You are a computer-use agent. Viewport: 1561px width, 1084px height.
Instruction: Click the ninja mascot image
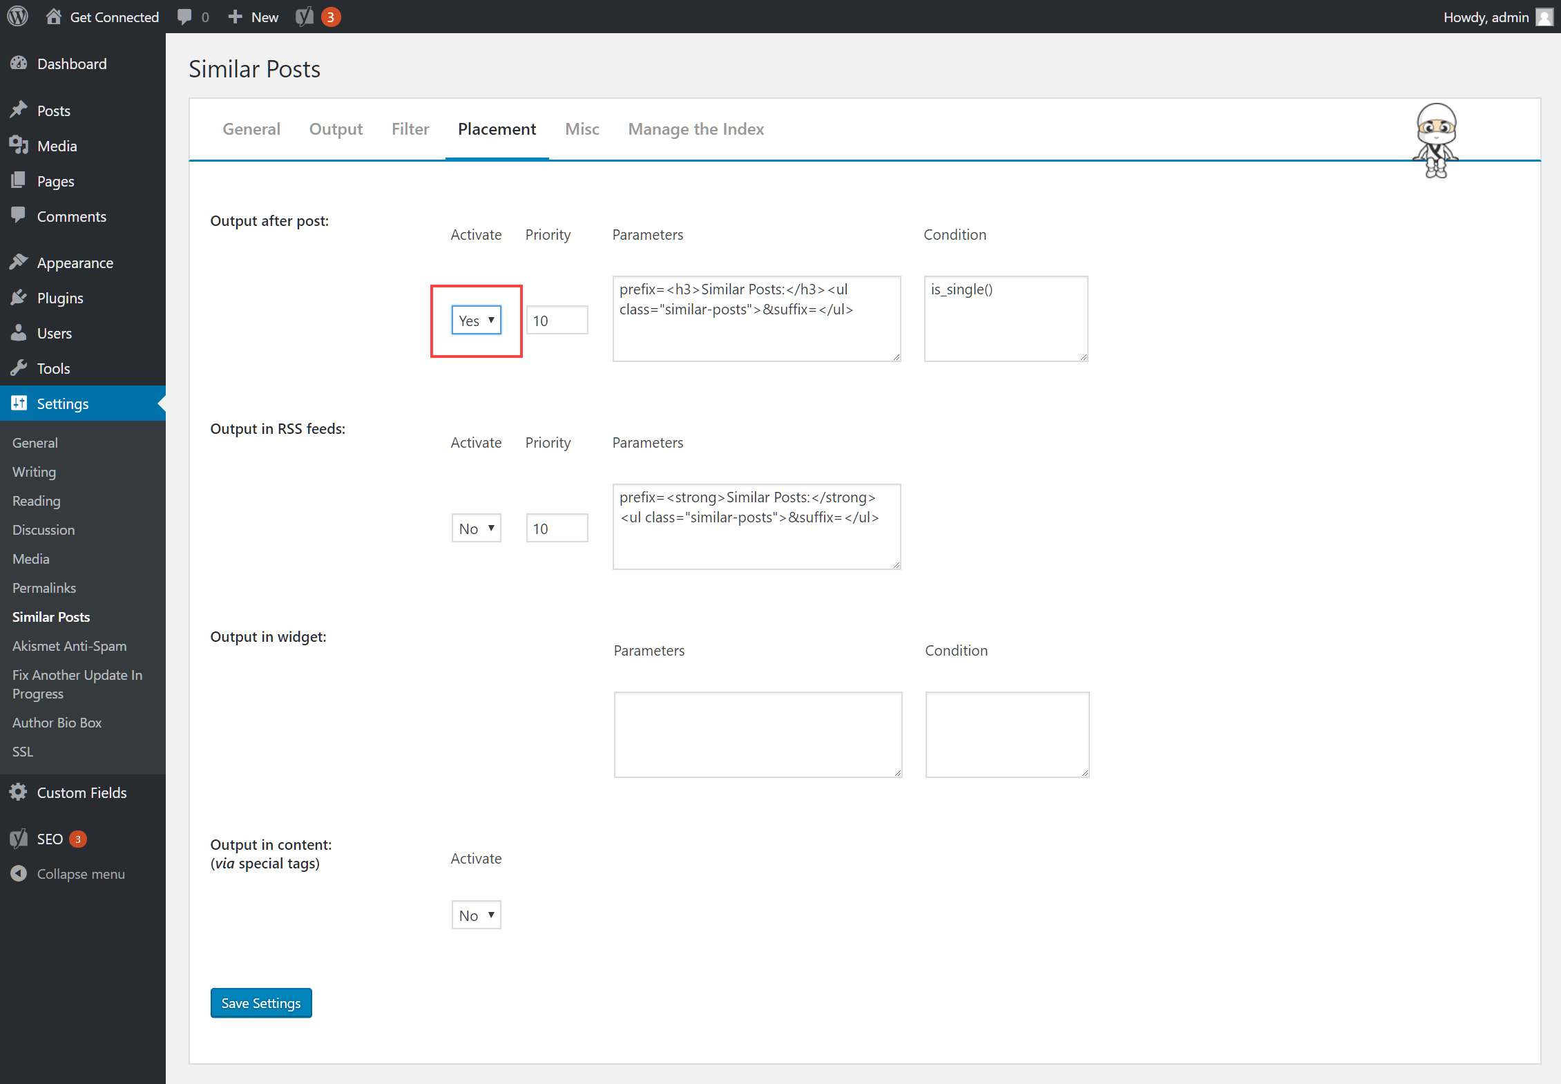tap(1436, 140)
